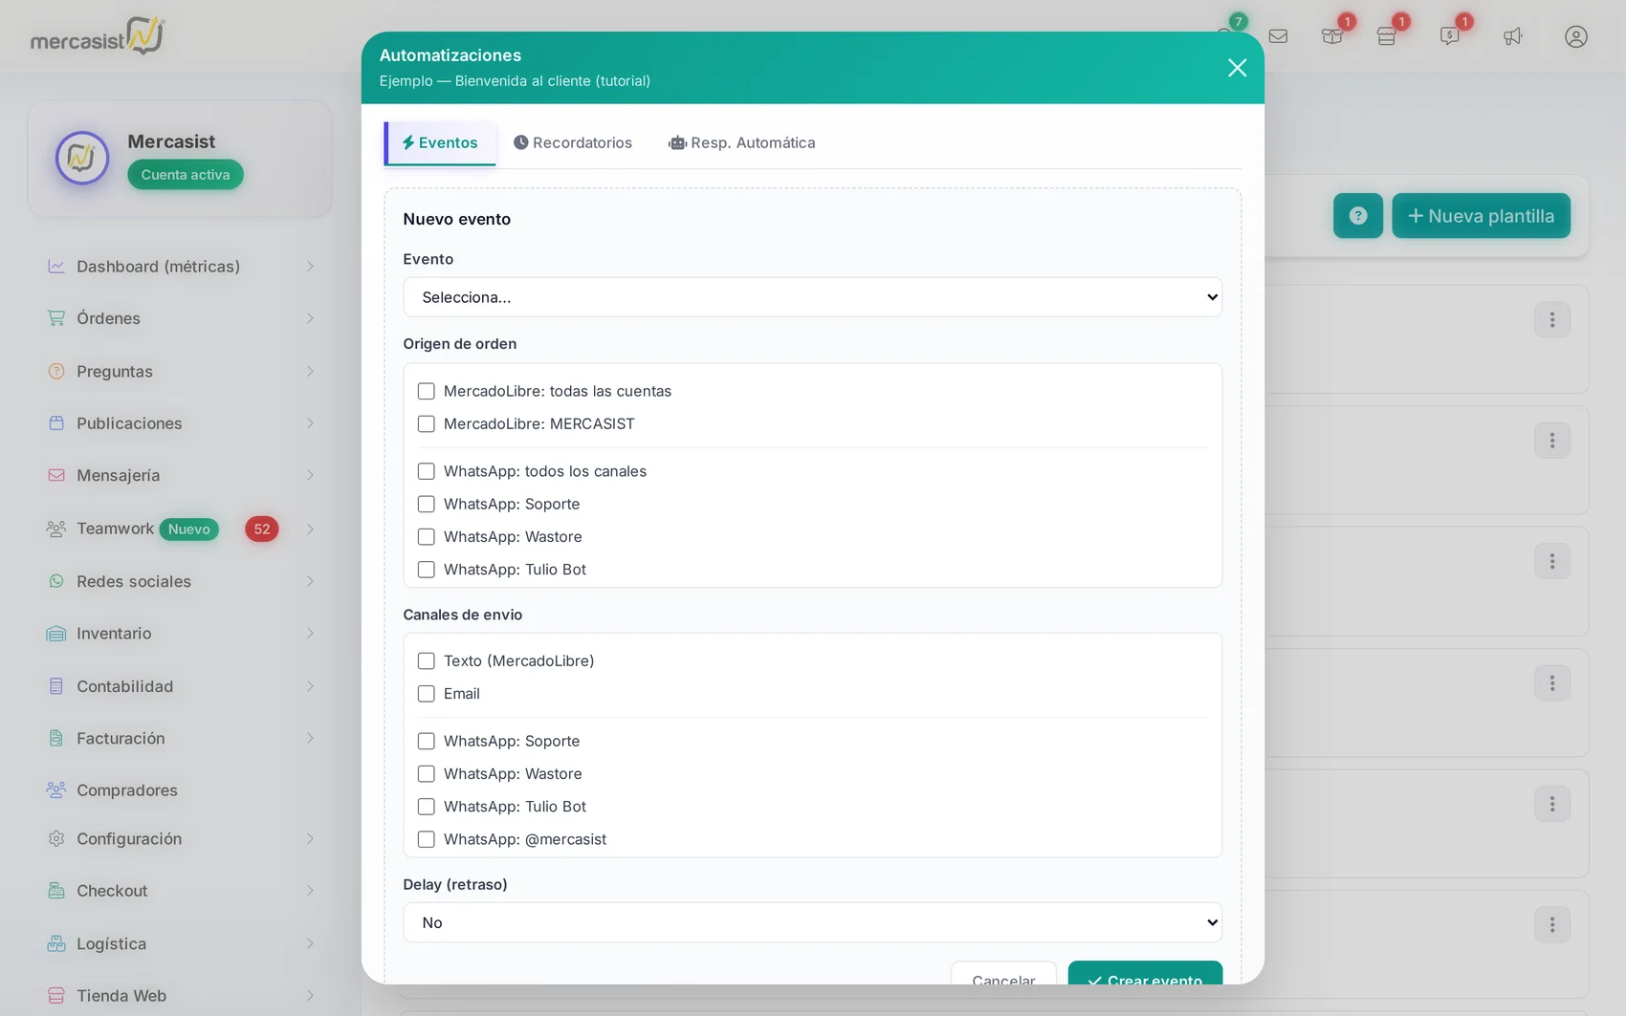Open the storefront notifications icon in header
The image size is (1626, 1016).
coord(1387,36)
